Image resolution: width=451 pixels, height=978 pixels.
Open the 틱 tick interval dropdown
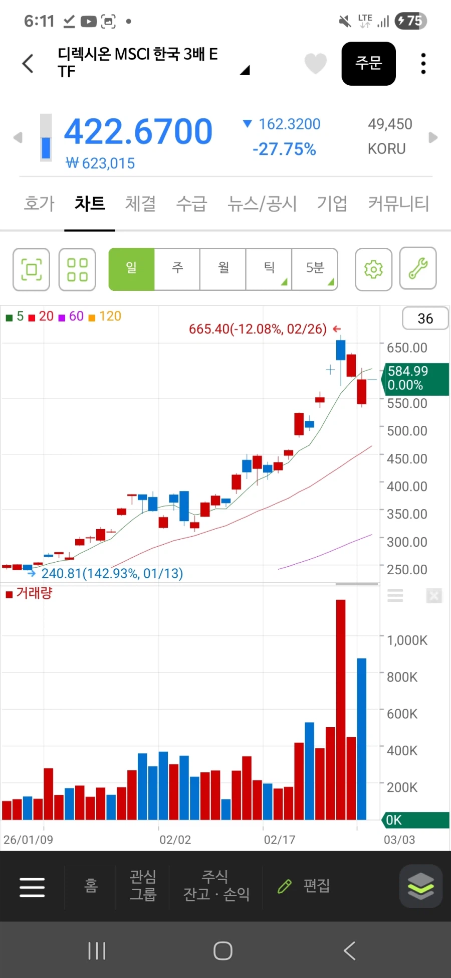(269, 268)
